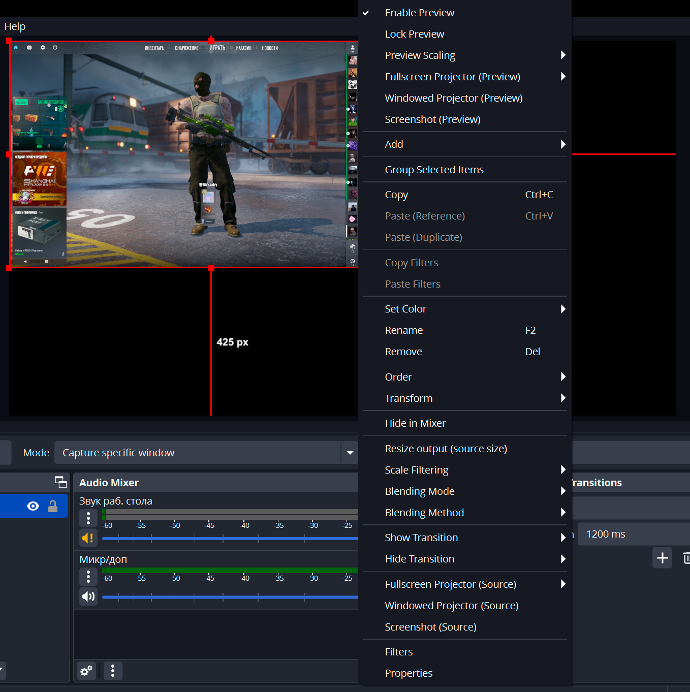Screen dimensions: 690x692
Task: Click Resize output (source size)
Action: tap(446, 449)
